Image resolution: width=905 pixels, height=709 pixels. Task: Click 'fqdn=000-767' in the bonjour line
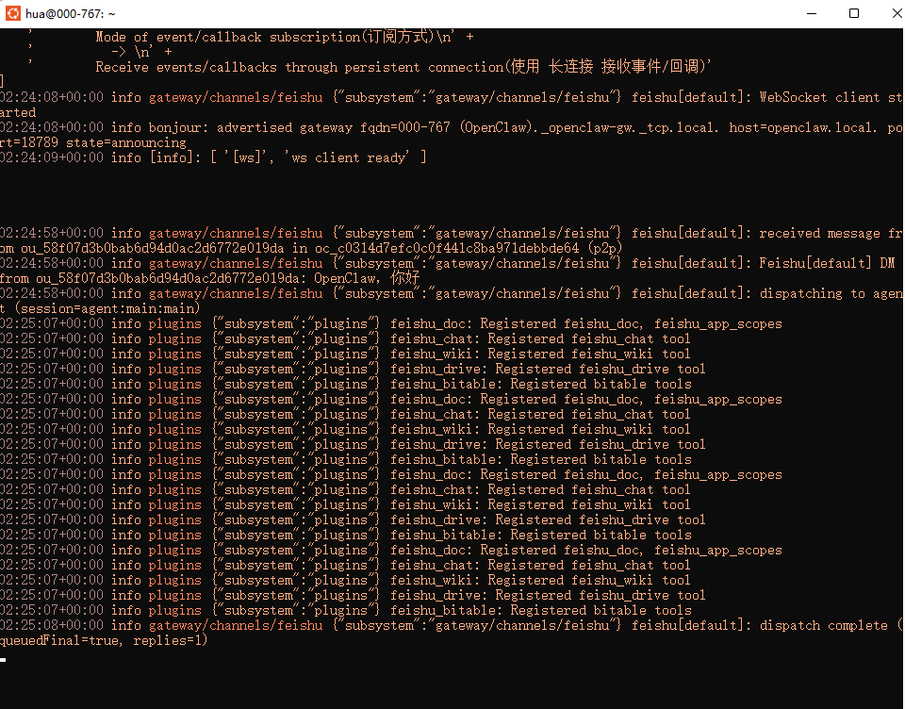click(405, 127)
